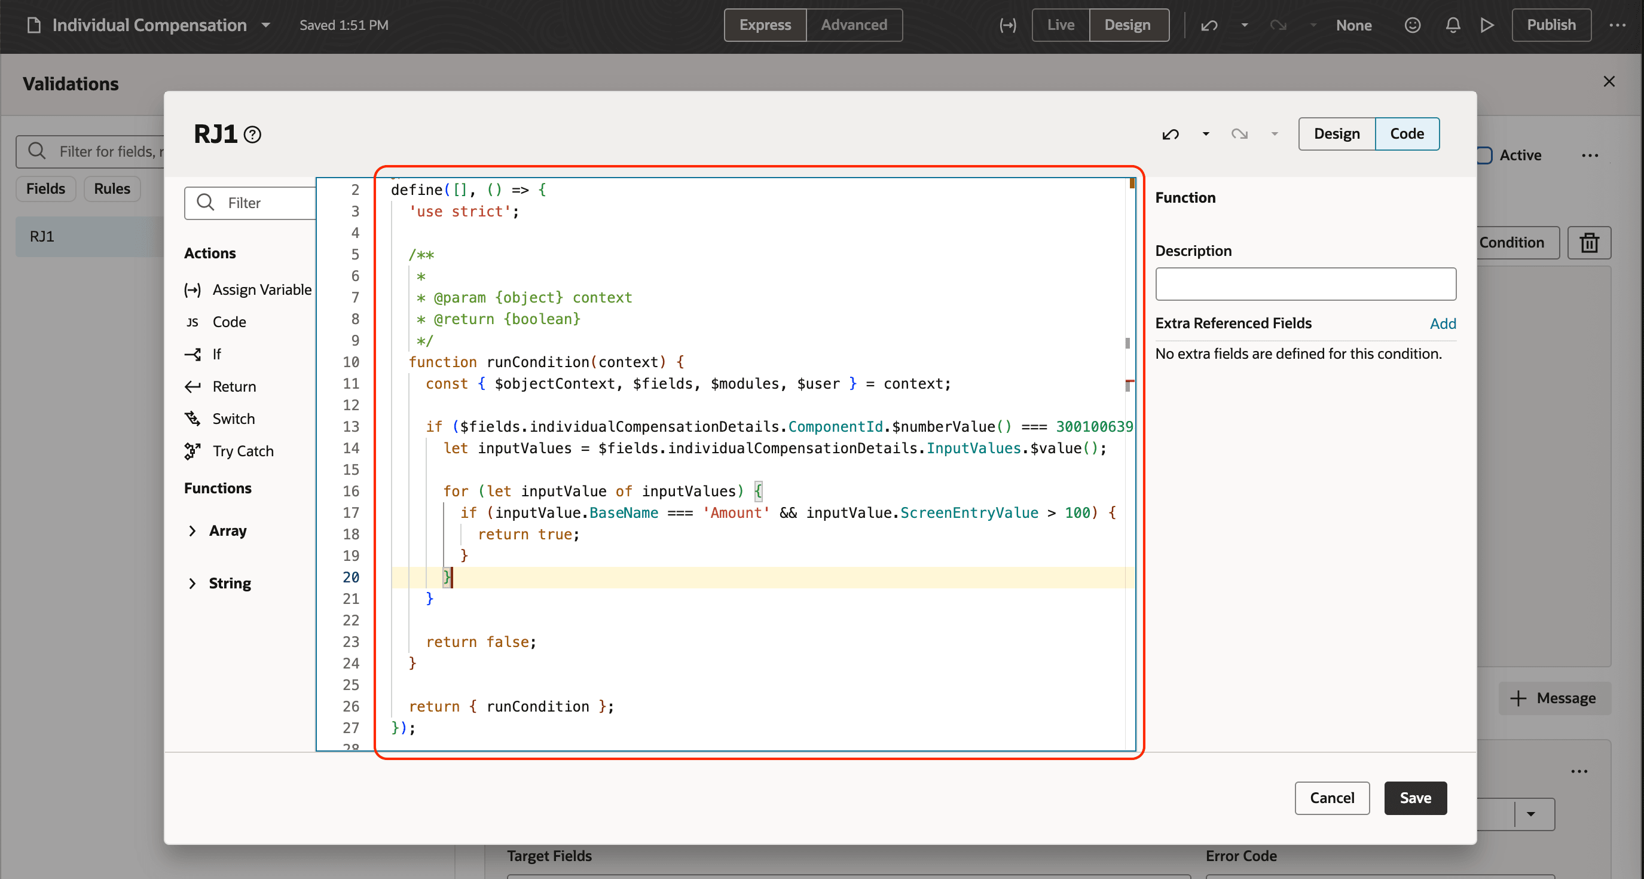Click the variables icon in top header
Screen dimensions: 1644x879
pos(1008,25)
